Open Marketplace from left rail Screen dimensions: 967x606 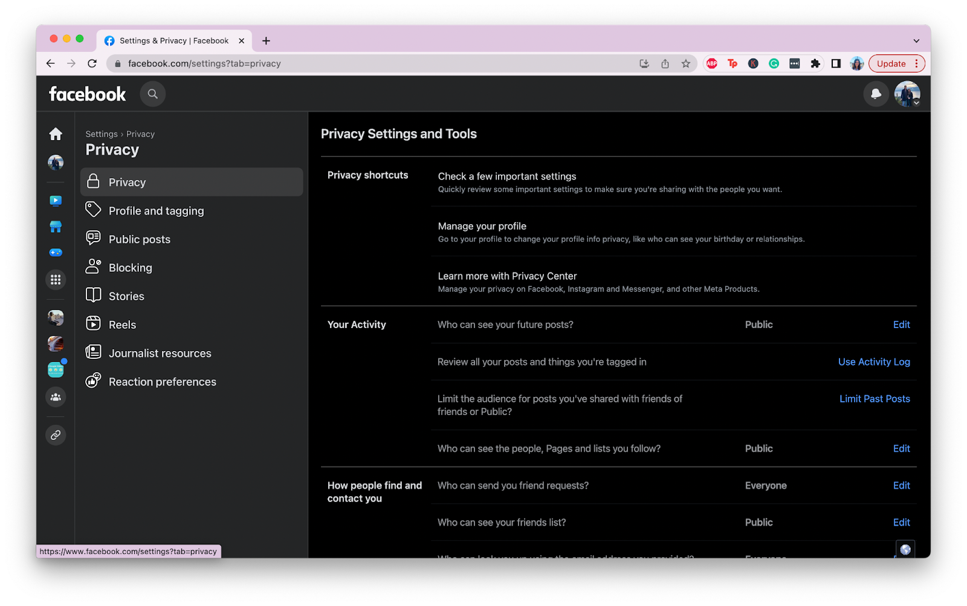pyautogui.click(x=56, y=227)
